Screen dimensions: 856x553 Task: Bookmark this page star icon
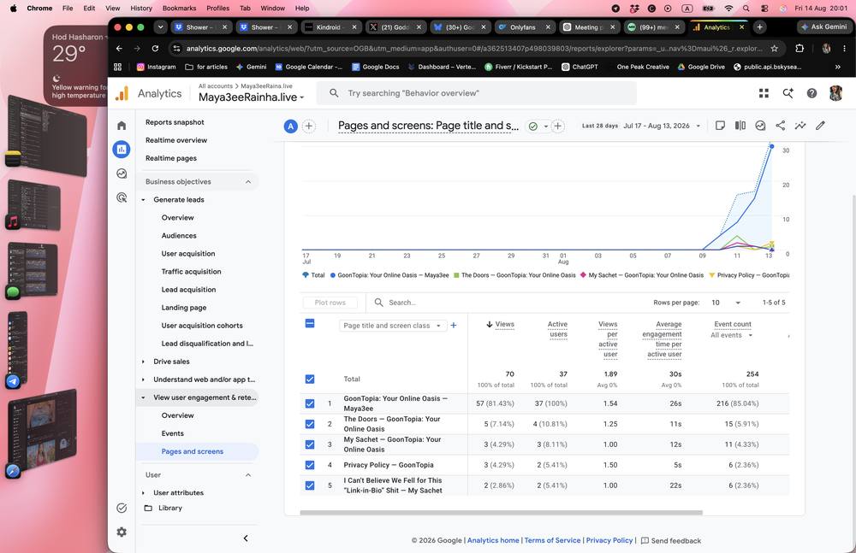[774, 49]
